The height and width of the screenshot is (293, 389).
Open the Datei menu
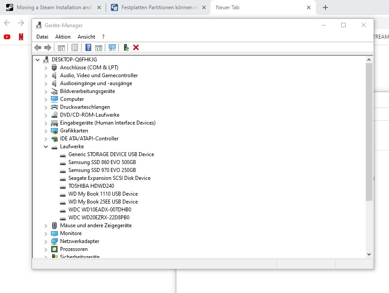42,37
